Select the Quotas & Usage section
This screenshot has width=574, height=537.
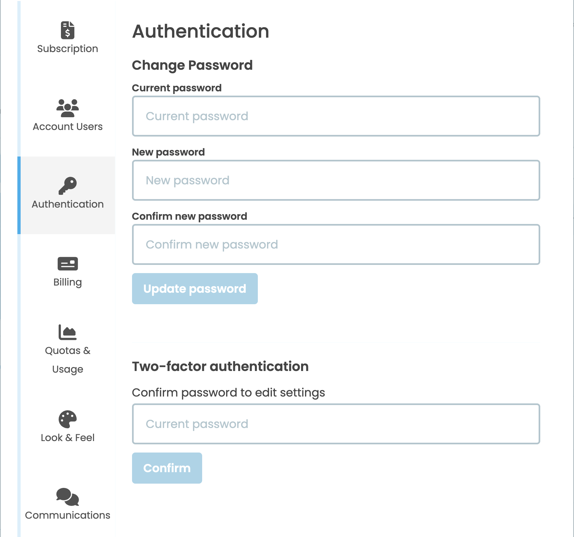click(x=67, y=350)
